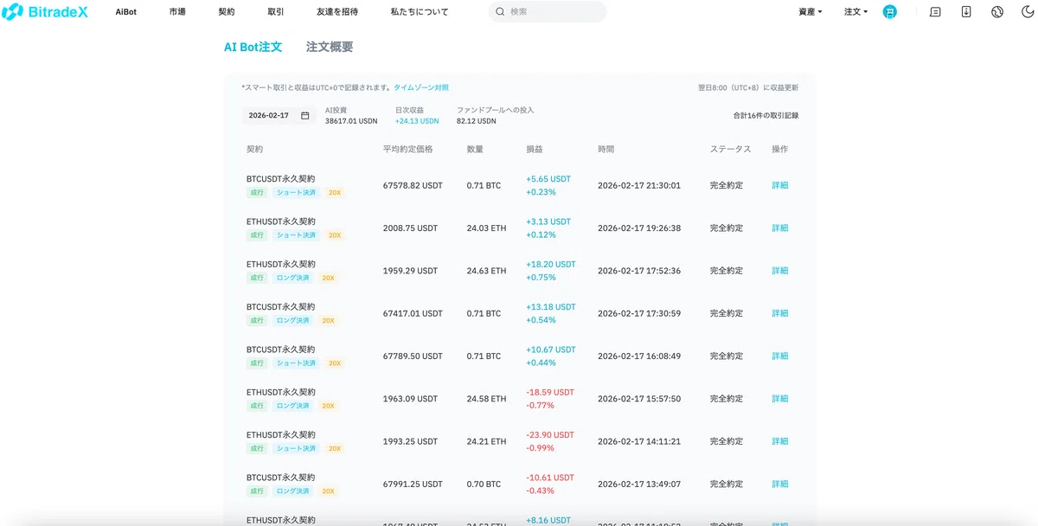The height and width of the screenshot is (526, 1038).
Task: Focus the 検索 search field
Action: [548, 12]
